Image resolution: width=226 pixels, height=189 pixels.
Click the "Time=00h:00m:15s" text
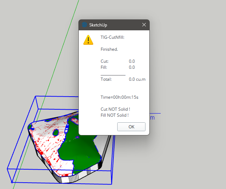(119, 97)
